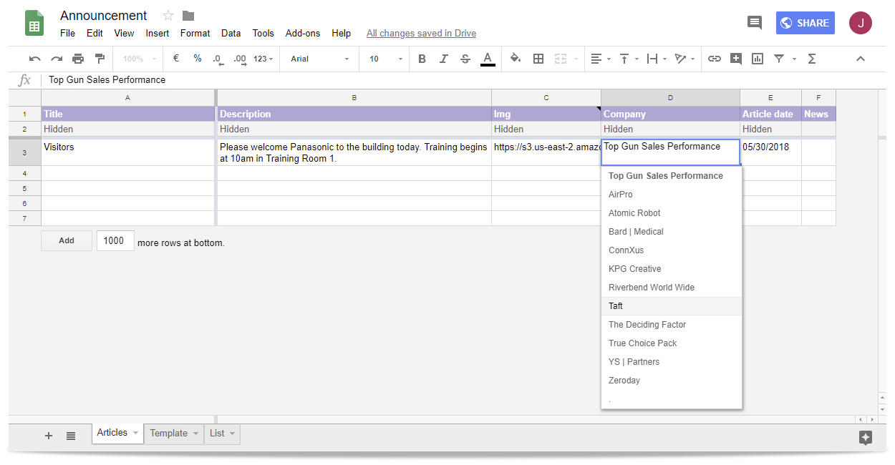The width and height of the screenshot is (895, 465).
Task: Click the rows count field showing 1000
Action: tap(115, 241)
